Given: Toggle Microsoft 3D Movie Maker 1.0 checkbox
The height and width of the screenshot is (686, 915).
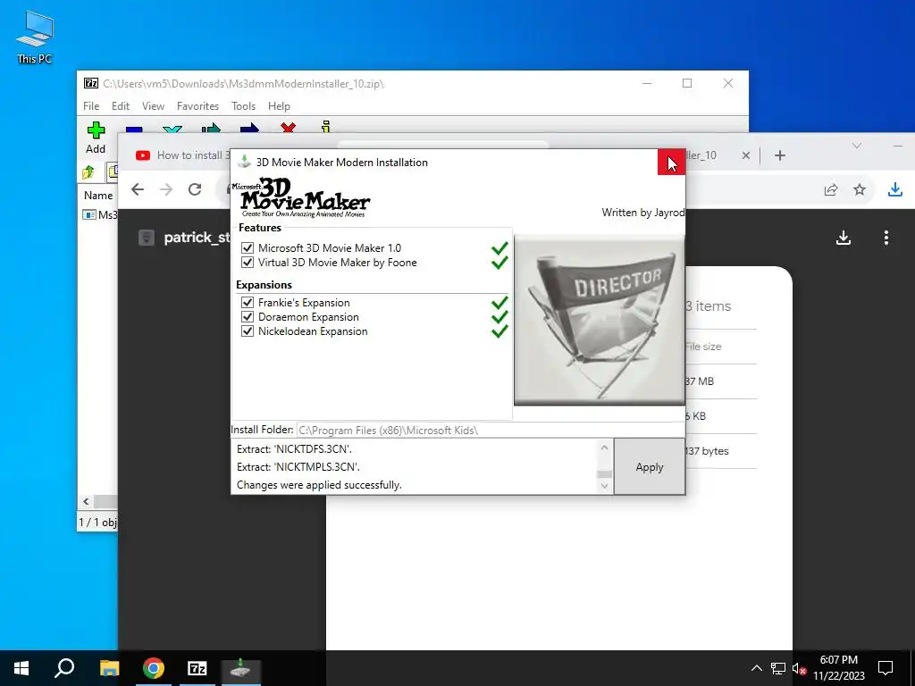Looking at the screenshot, I should [x=248, y=248].
